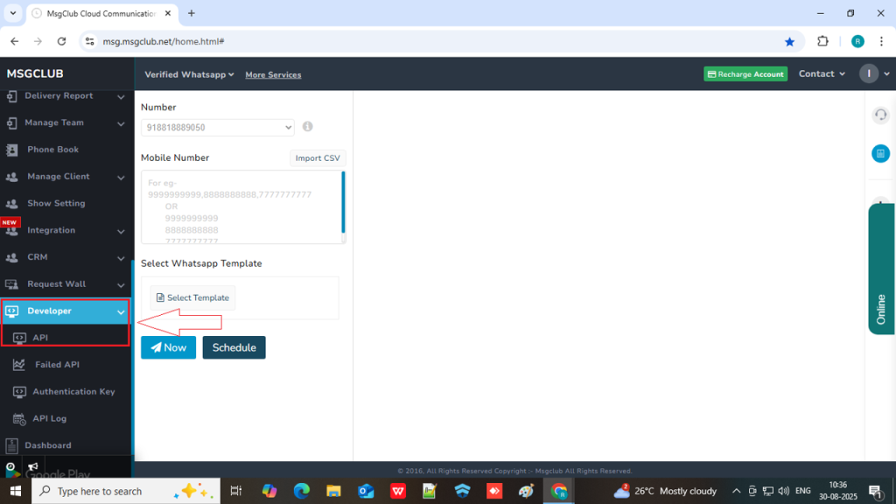Reload the MsgClub page
Screen dimensions: 896x504
(62, 41)
